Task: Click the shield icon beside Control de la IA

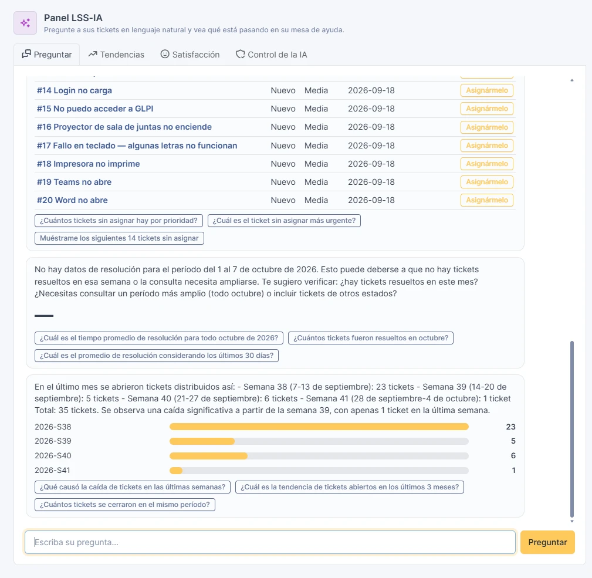Action: [240, 54]
